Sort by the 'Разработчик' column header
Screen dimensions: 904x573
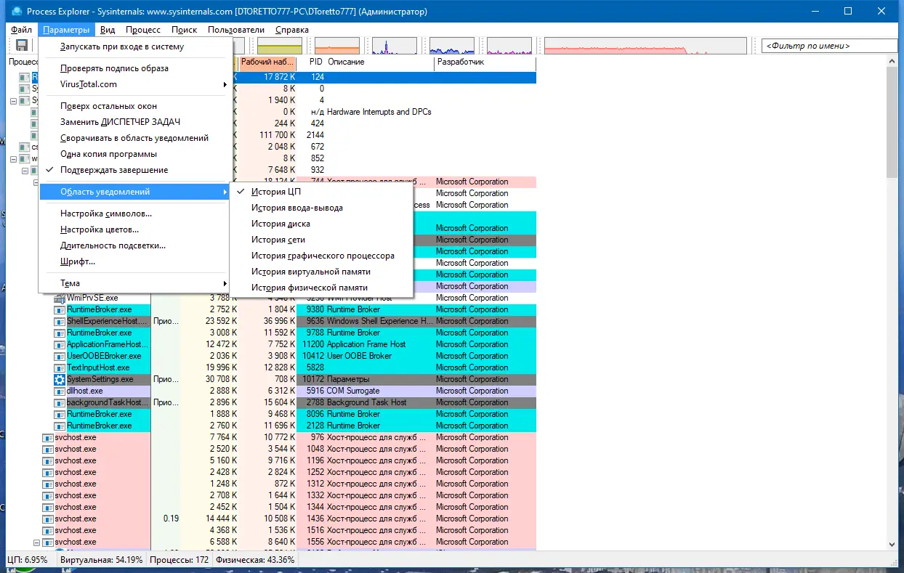coord(485,62)
